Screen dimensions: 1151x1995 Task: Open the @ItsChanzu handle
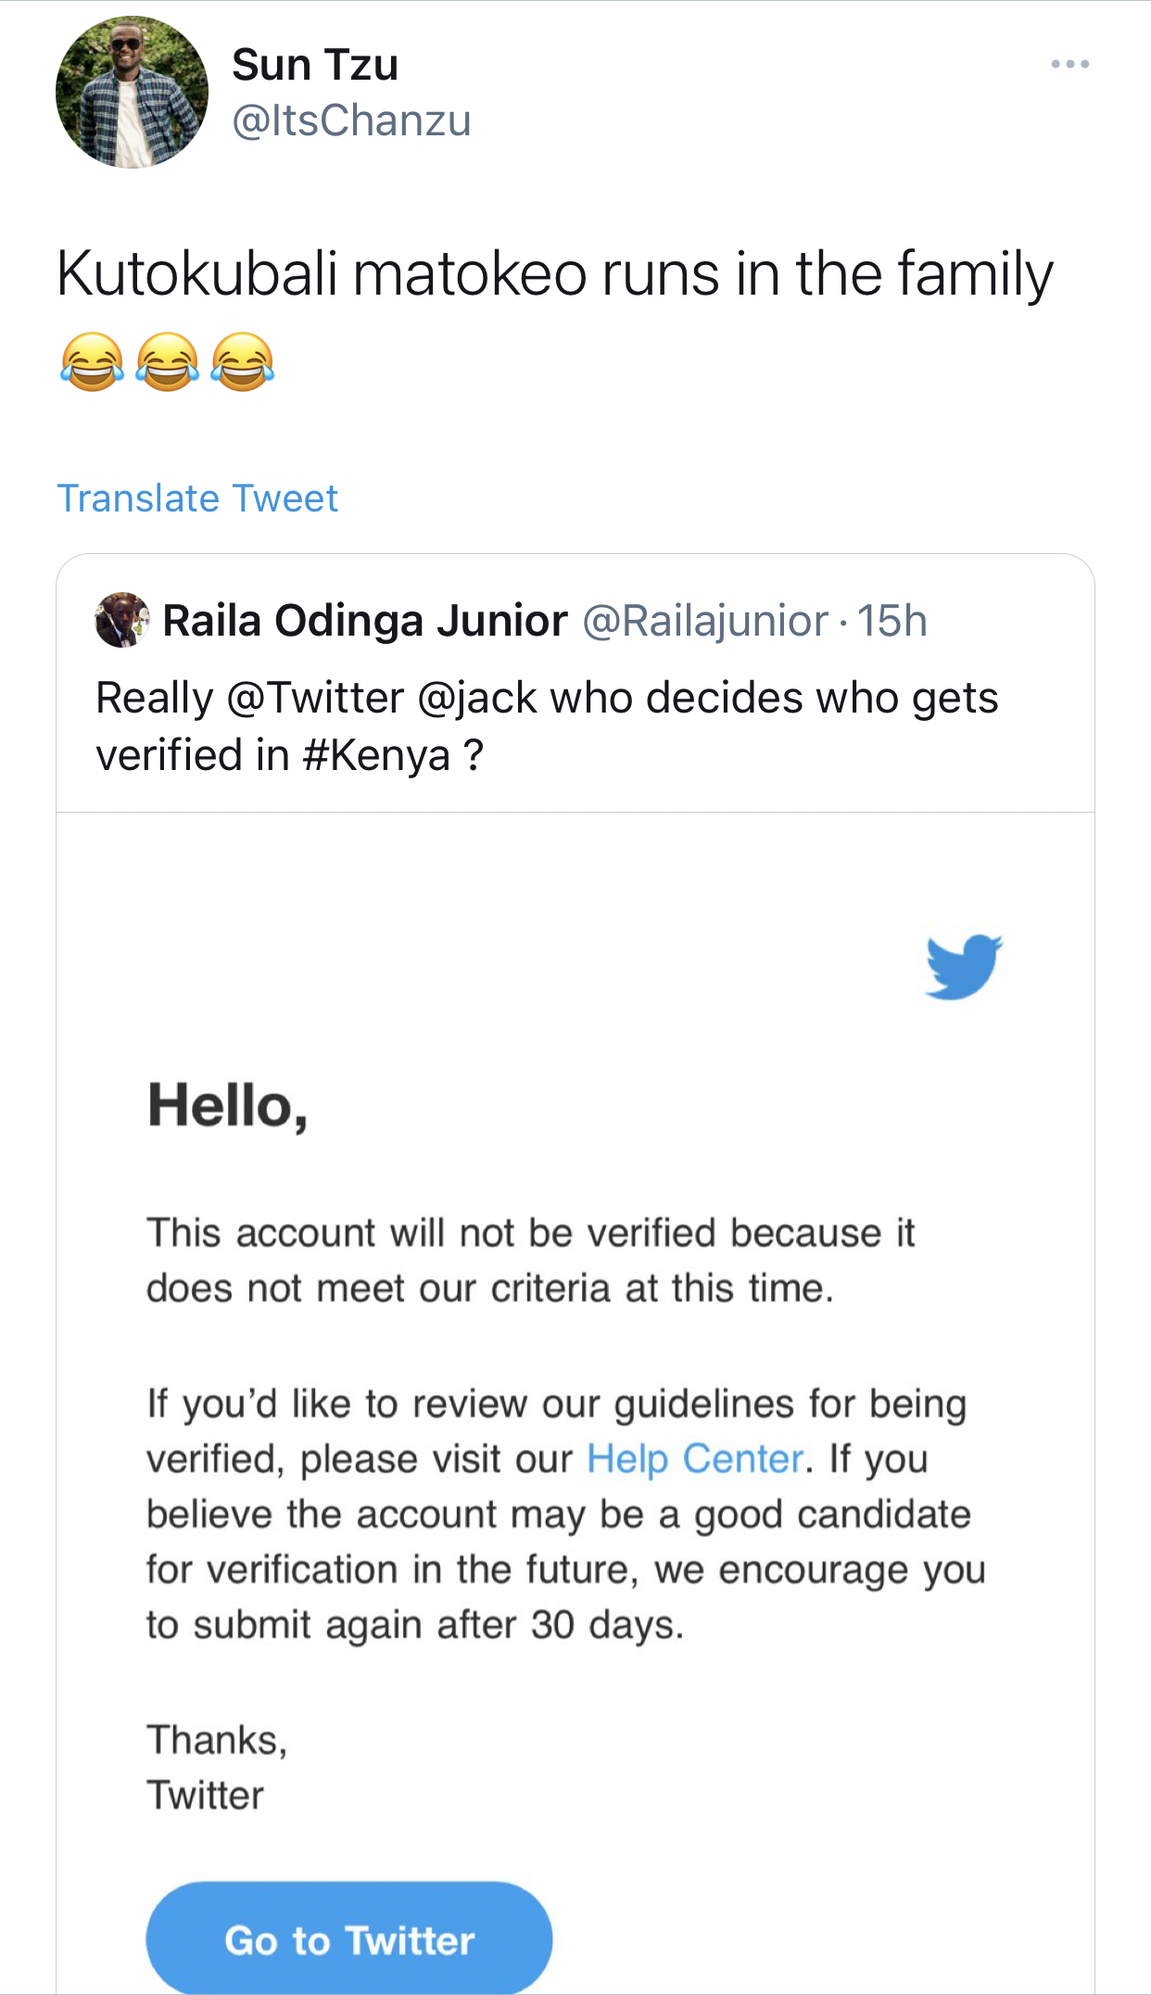click(x=351, y=120)
